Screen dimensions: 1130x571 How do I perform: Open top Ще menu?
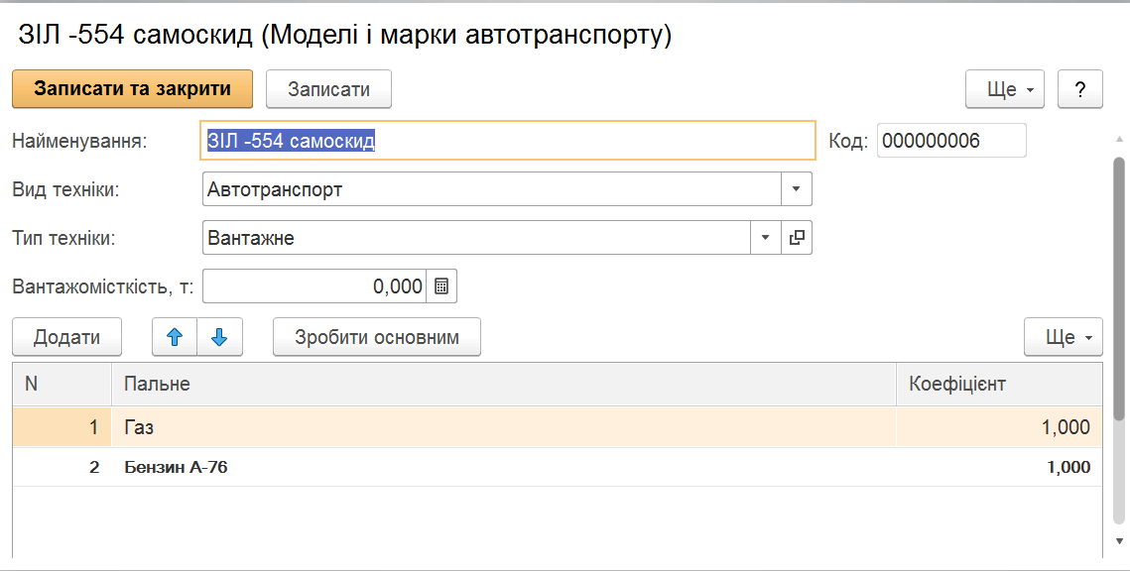click(x=1005, y=89)
